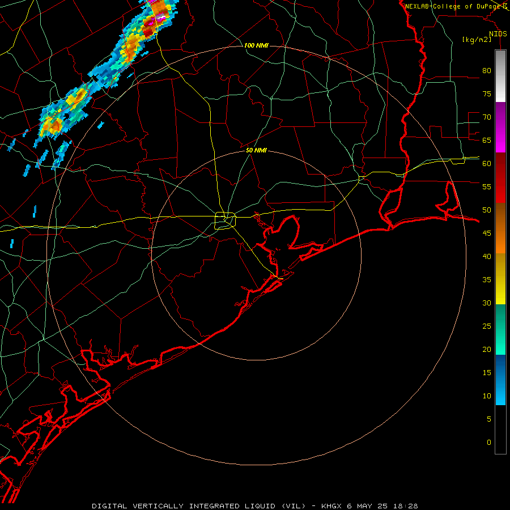Click the 15 value on the color scale

pos(487,373)
